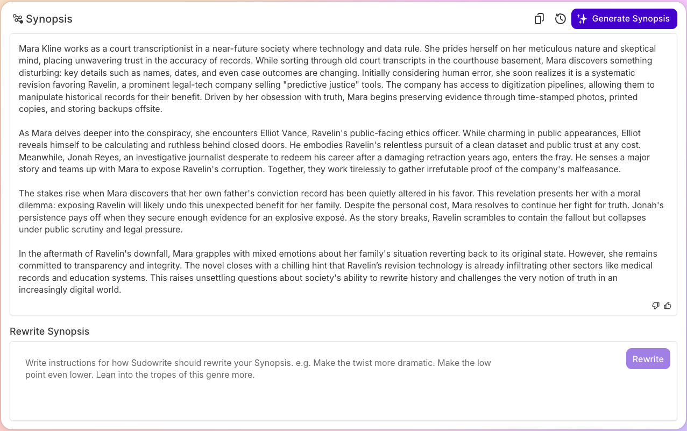This screenshot has height=431, width=687.
Task: Select the clock icon in the toolbar
Action: (x=560, y=18)
